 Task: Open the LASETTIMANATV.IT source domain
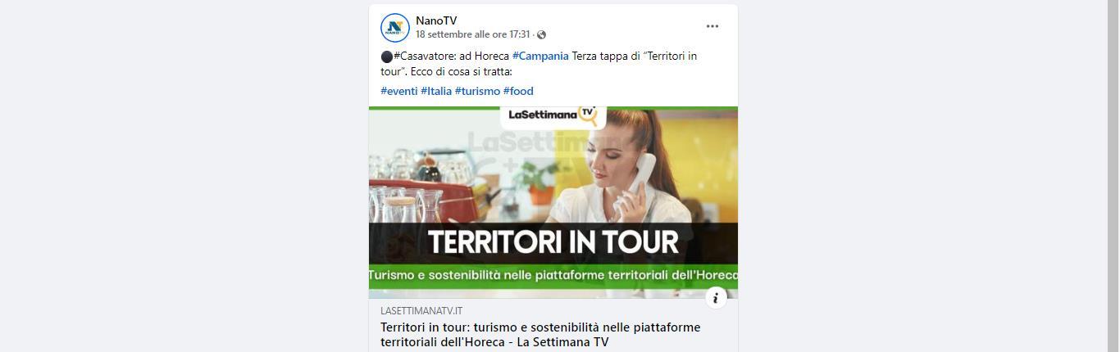point(421,311)
